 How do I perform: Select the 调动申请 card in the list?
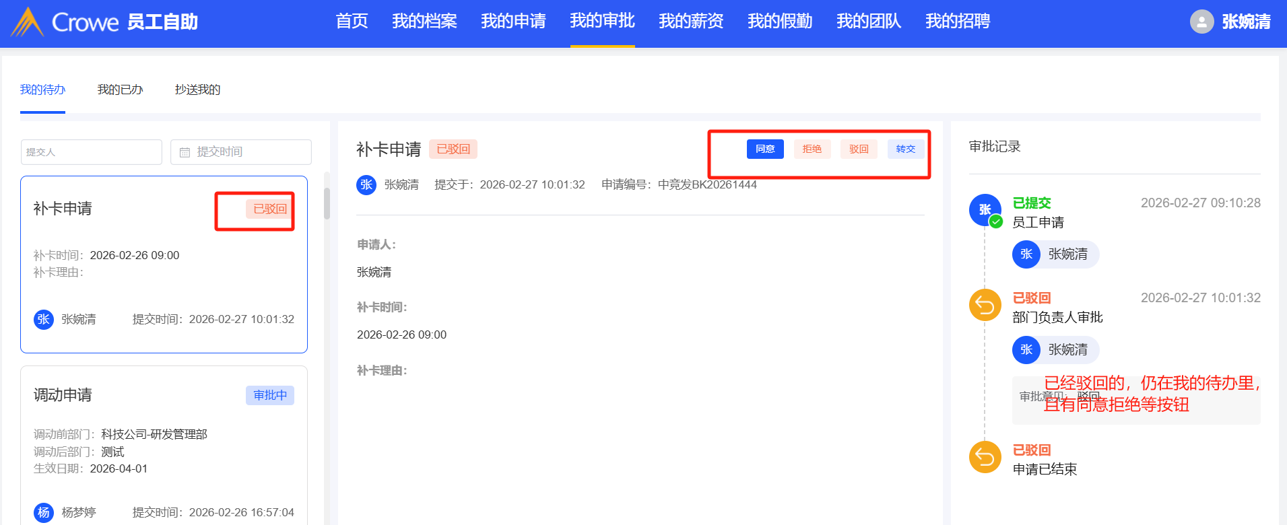click(164, 446)
